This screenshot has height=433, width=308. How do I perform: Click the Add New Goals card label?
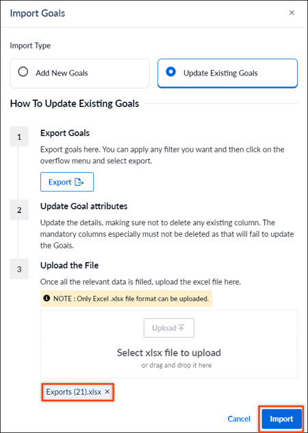(62, 73)
